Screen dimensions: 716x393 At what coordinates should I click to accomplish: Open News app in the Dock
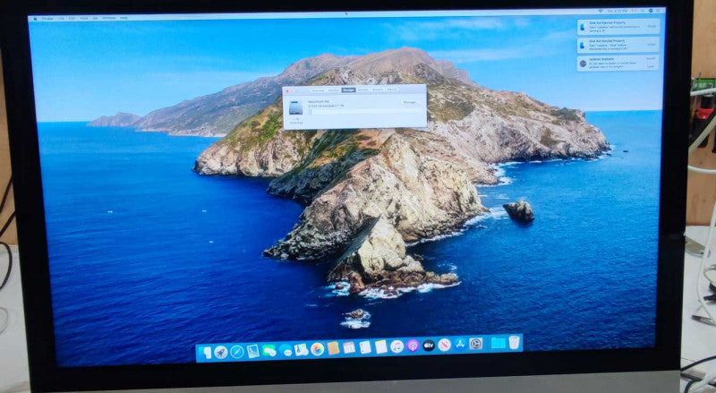(444, 345)
